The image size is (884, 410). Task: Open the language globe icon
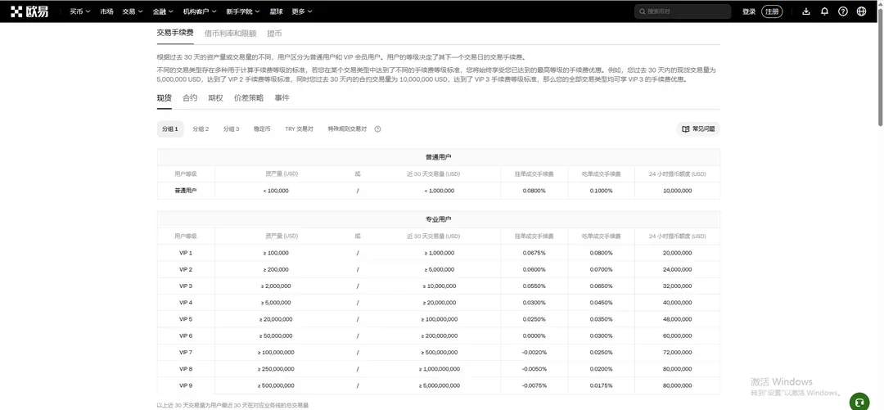(861, 11)
